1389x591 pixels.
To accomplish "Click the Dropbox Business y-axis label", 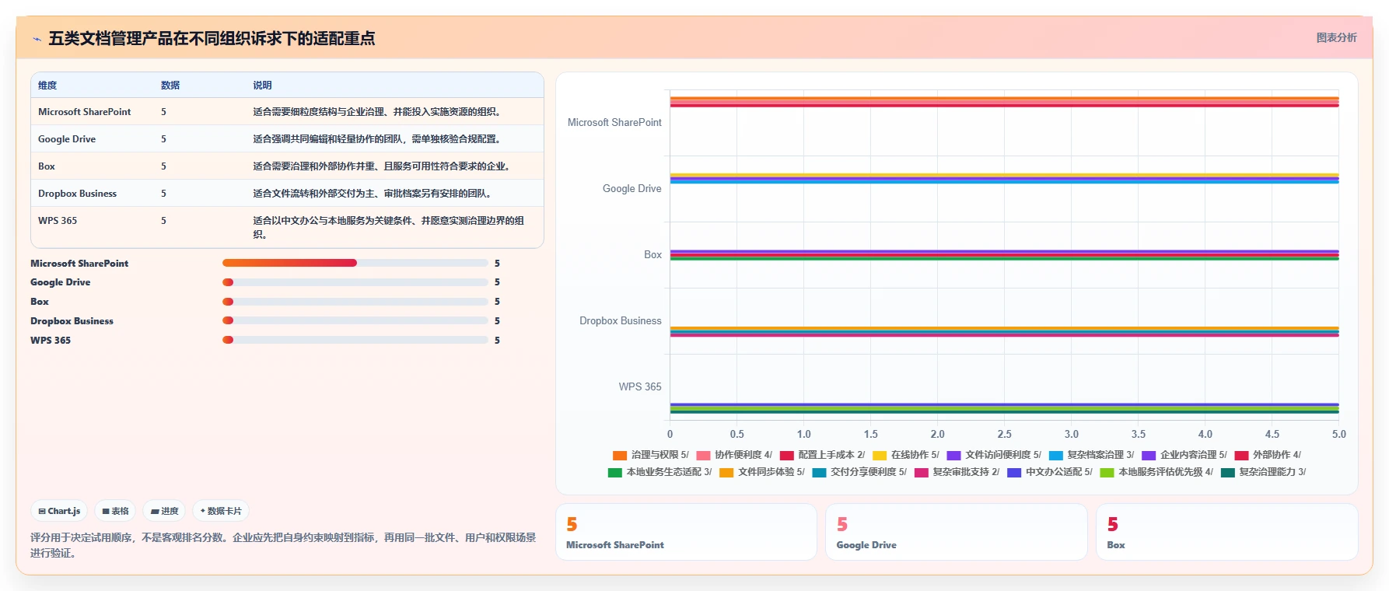I will [x=620, y=320].
